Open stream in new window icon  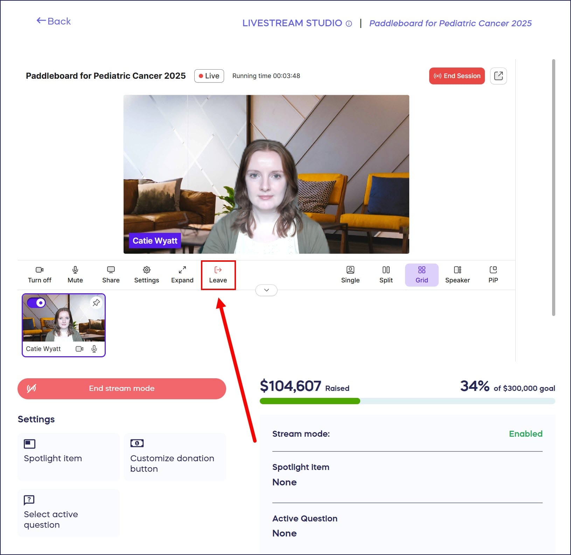pyautogui.click(x=498, y=76)
